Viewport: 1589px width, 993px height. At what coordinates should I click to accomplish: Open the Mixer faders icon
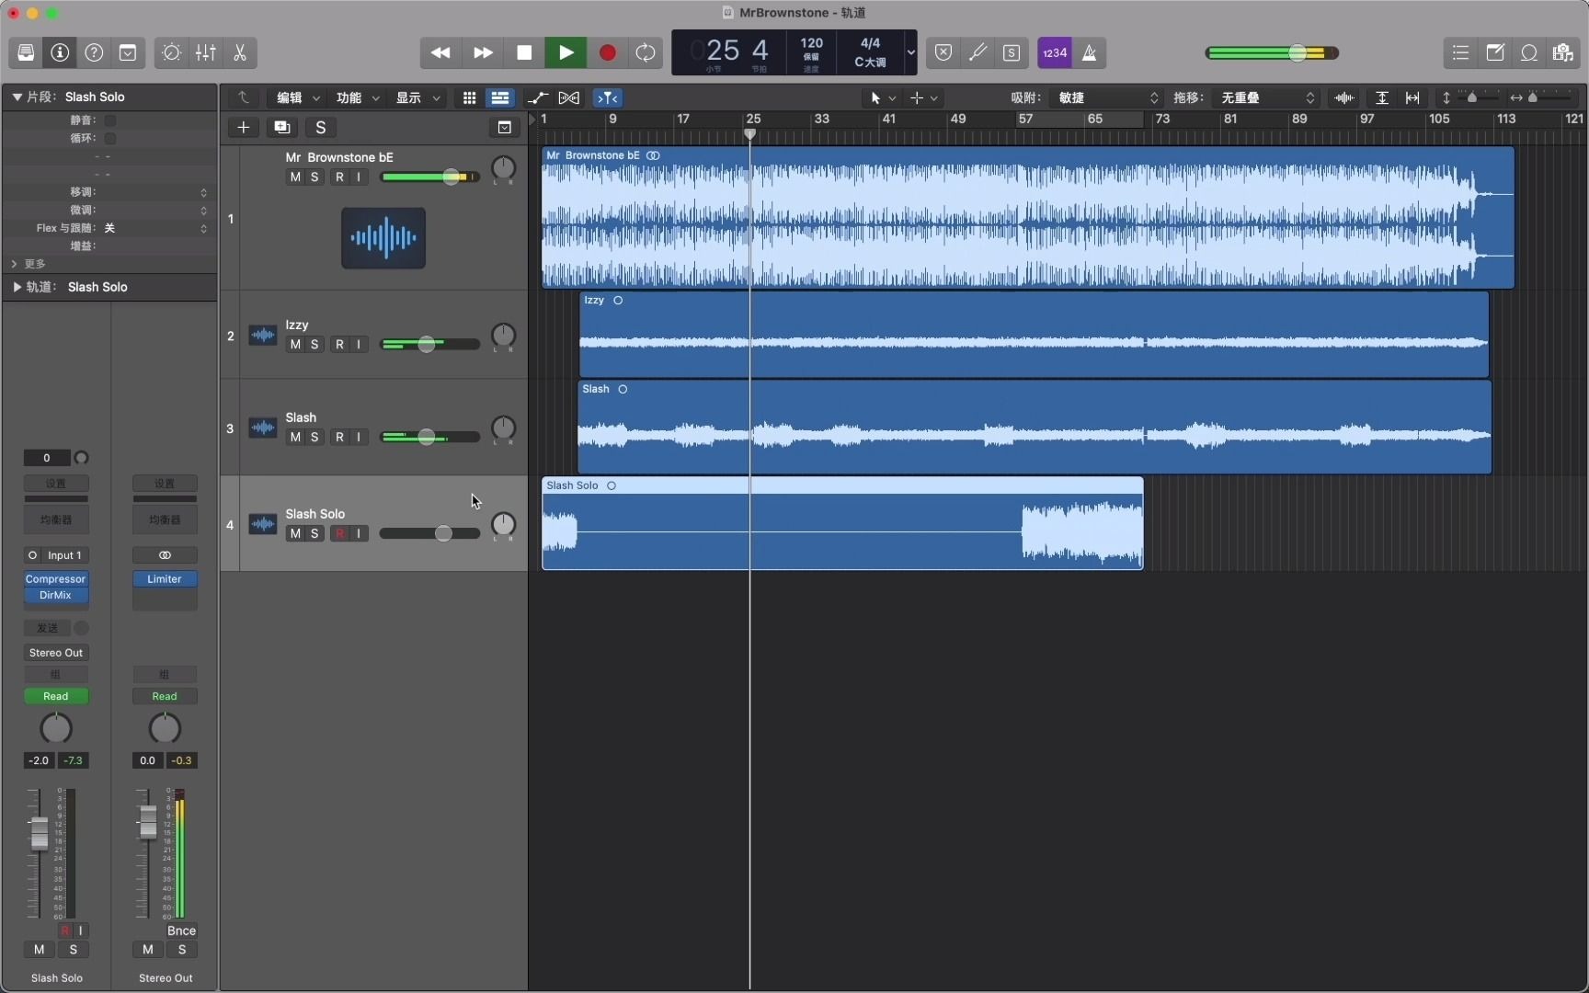(206, 52)
